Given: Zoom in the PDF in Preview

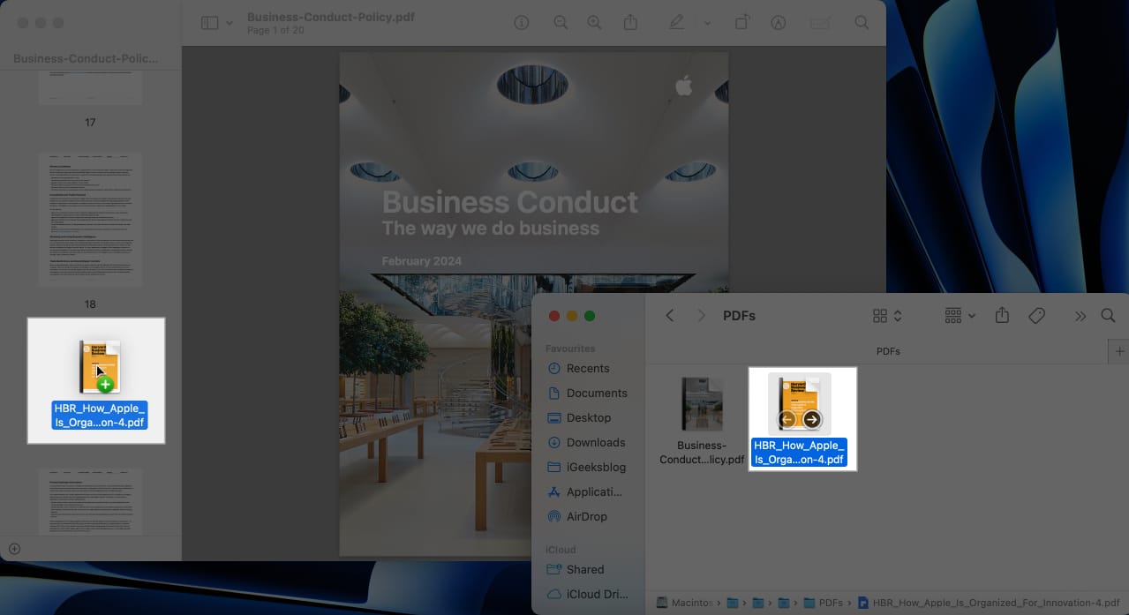Looking at the screenshot, I should click(595, 24).
